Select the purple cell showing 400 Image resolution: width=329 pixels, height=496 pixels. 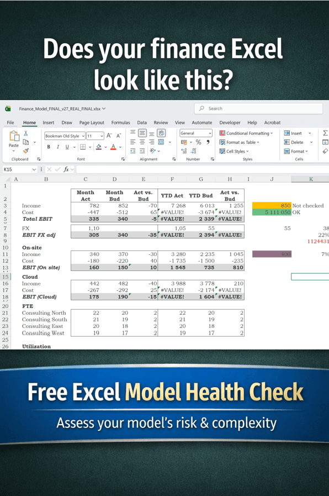pos(272,254)
